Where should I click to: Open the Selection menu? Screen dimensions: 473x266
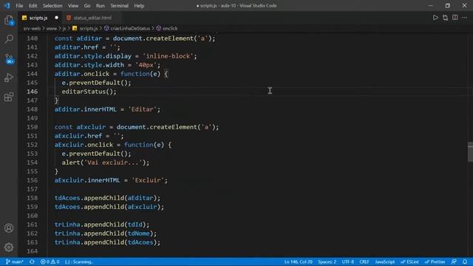pyautogui.click(x=52, y=6)
